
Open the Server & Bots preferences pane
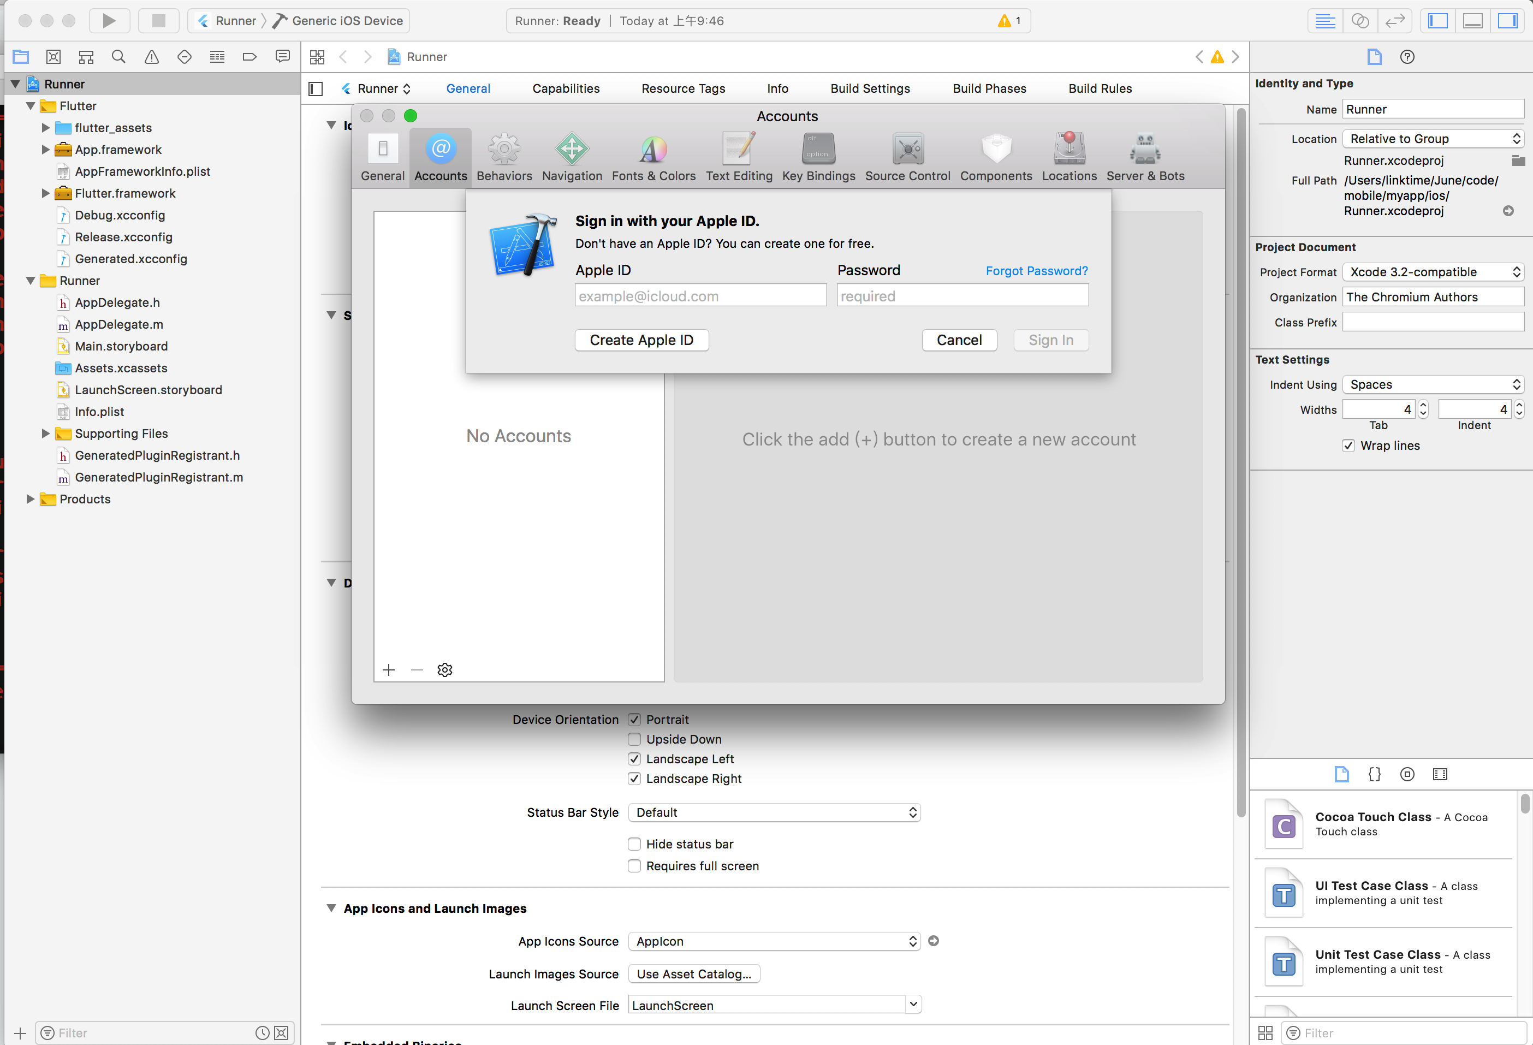(x=1145, y=157)
